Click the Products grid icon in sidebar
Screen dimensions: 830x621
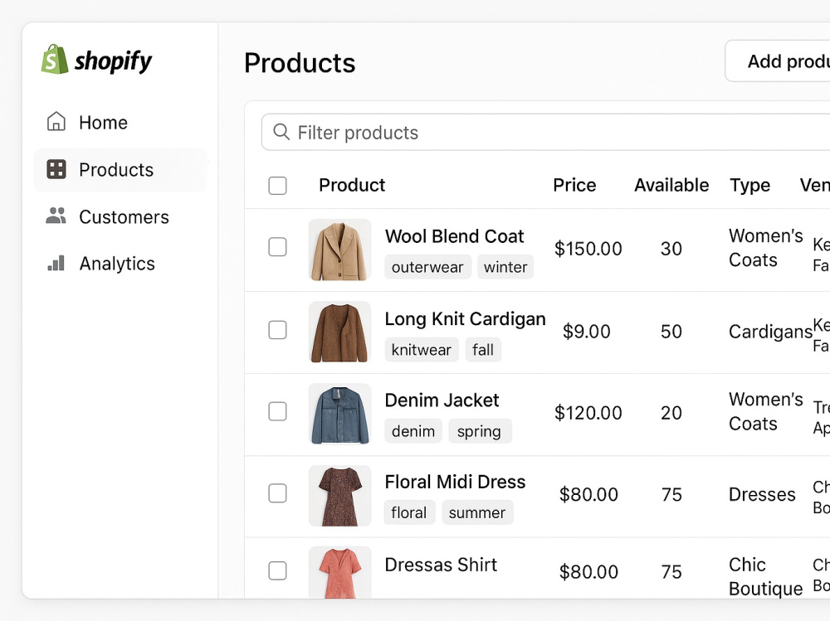[56, 169]
